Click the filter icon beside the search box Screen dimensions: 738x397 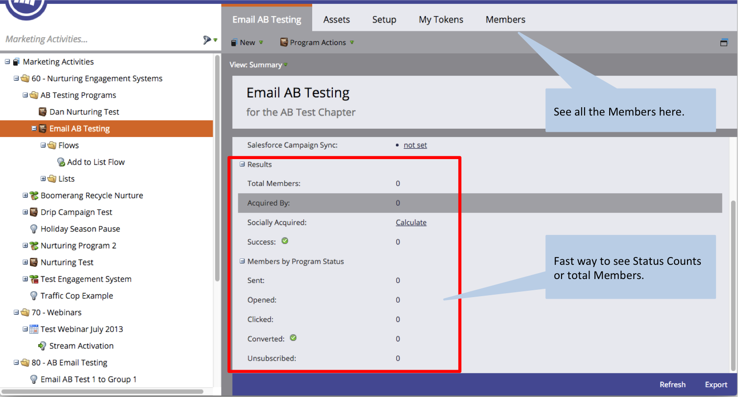(208, 40)
